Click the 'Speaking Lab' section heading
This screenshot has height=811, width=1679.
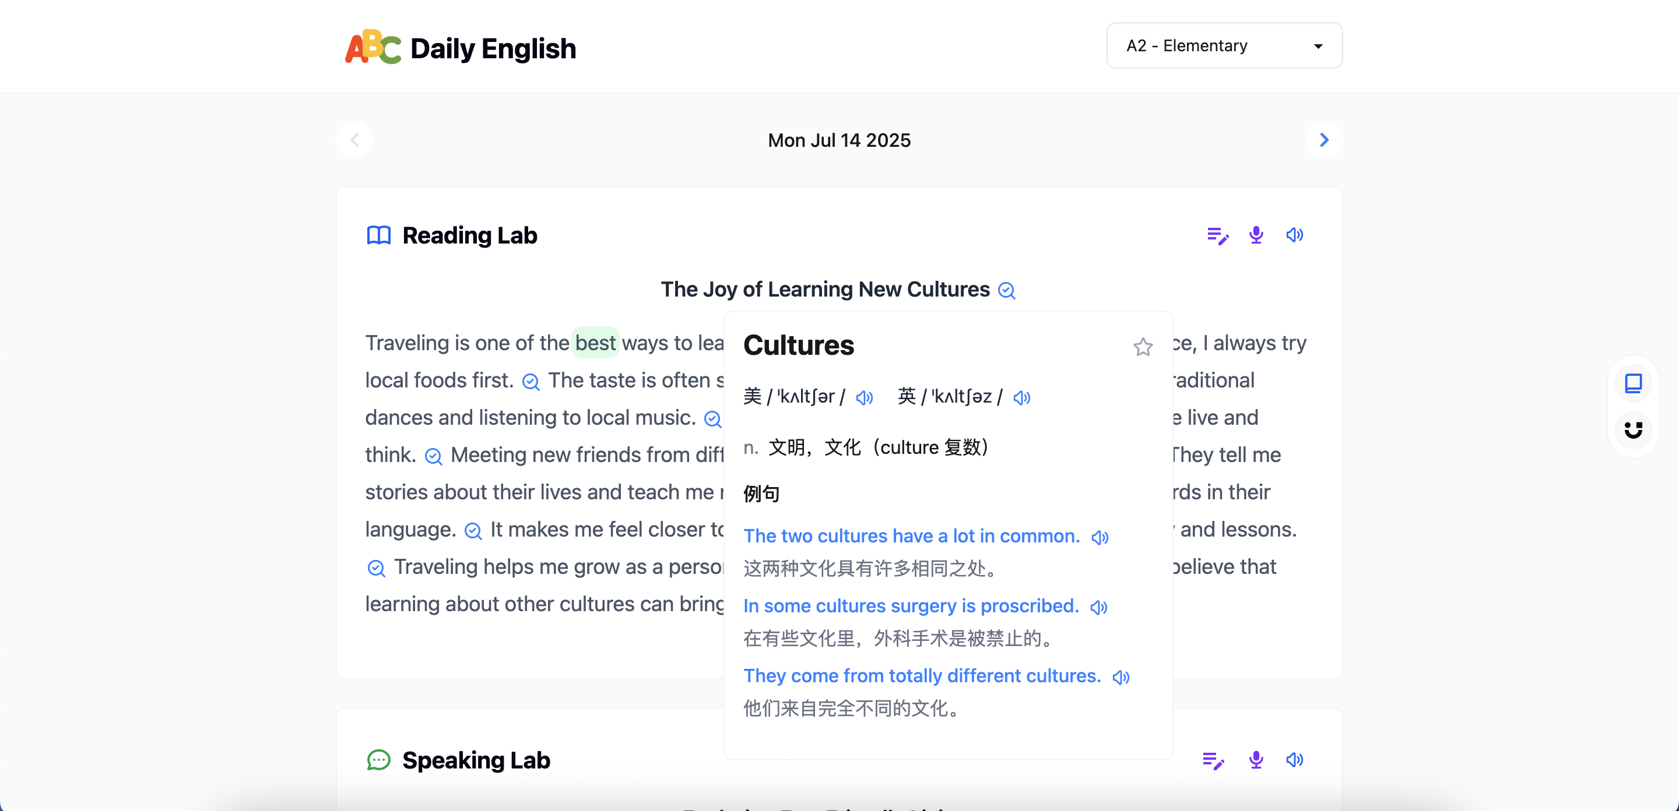tap(476, 760)
